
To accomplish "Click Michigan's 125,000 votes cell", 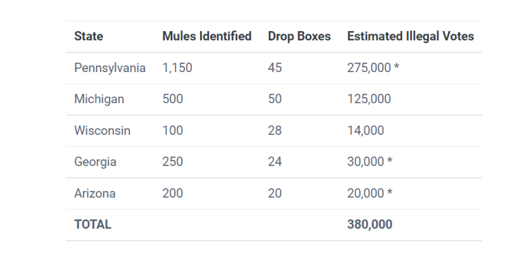I will tap(369, 99).
